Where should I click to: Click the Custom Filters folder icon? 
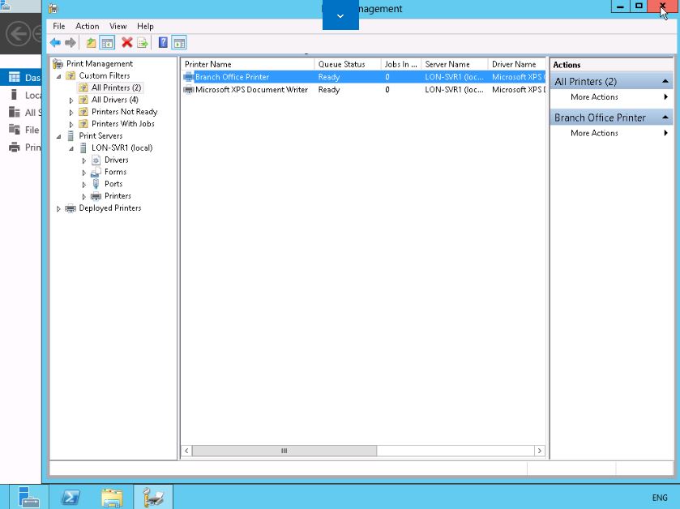tap(71, 76)
